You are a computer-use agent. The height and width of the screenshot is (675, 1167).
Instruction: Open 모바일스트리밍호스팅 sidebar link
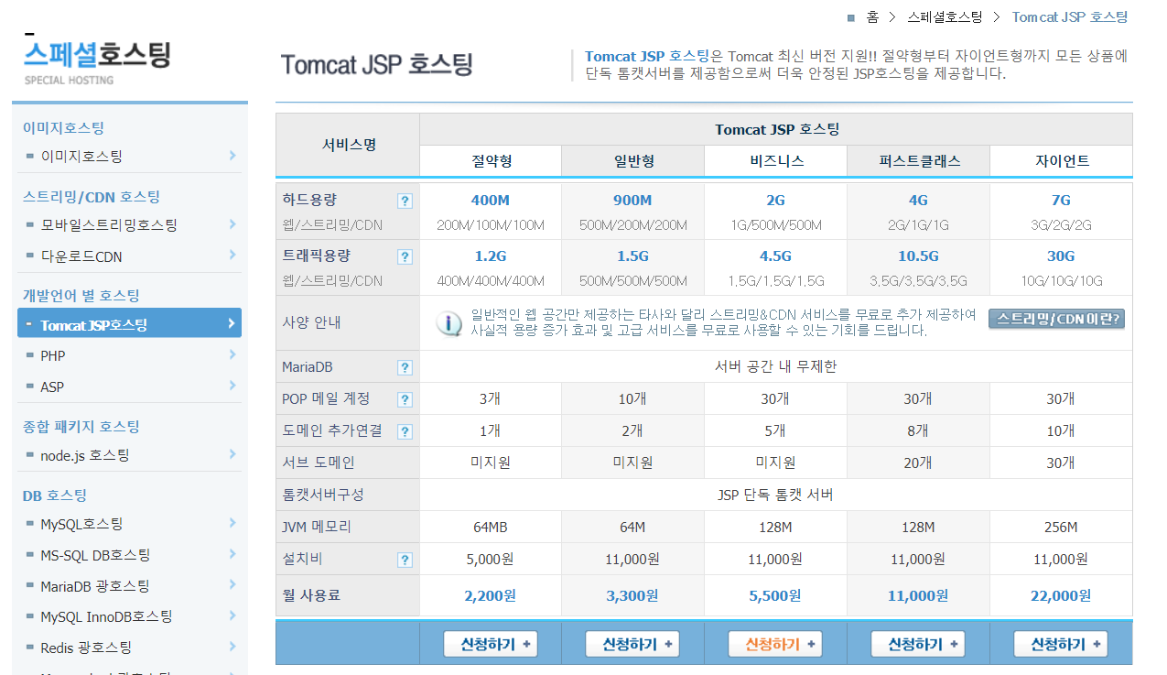(109, 225)
